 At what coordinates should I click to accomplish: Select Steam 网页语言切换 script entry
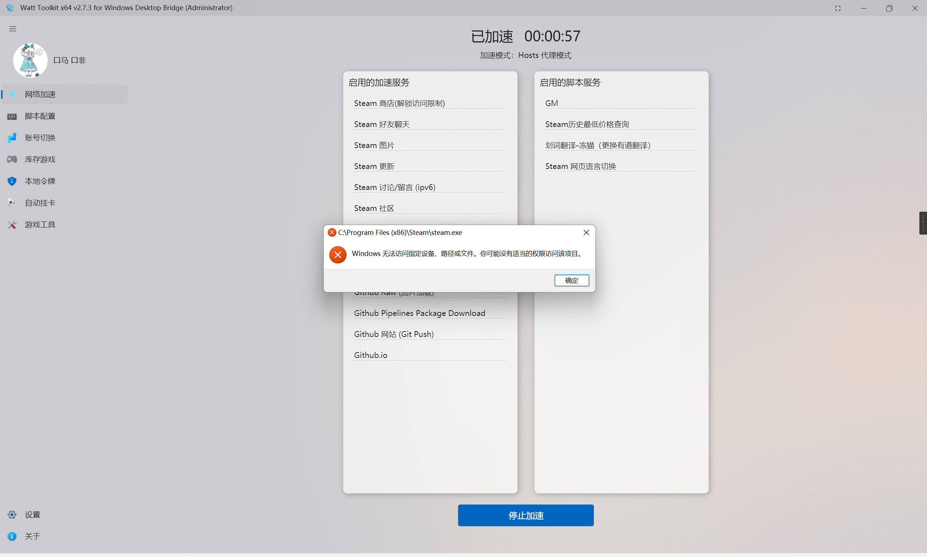pyautogui.click(x=621, y=166)
